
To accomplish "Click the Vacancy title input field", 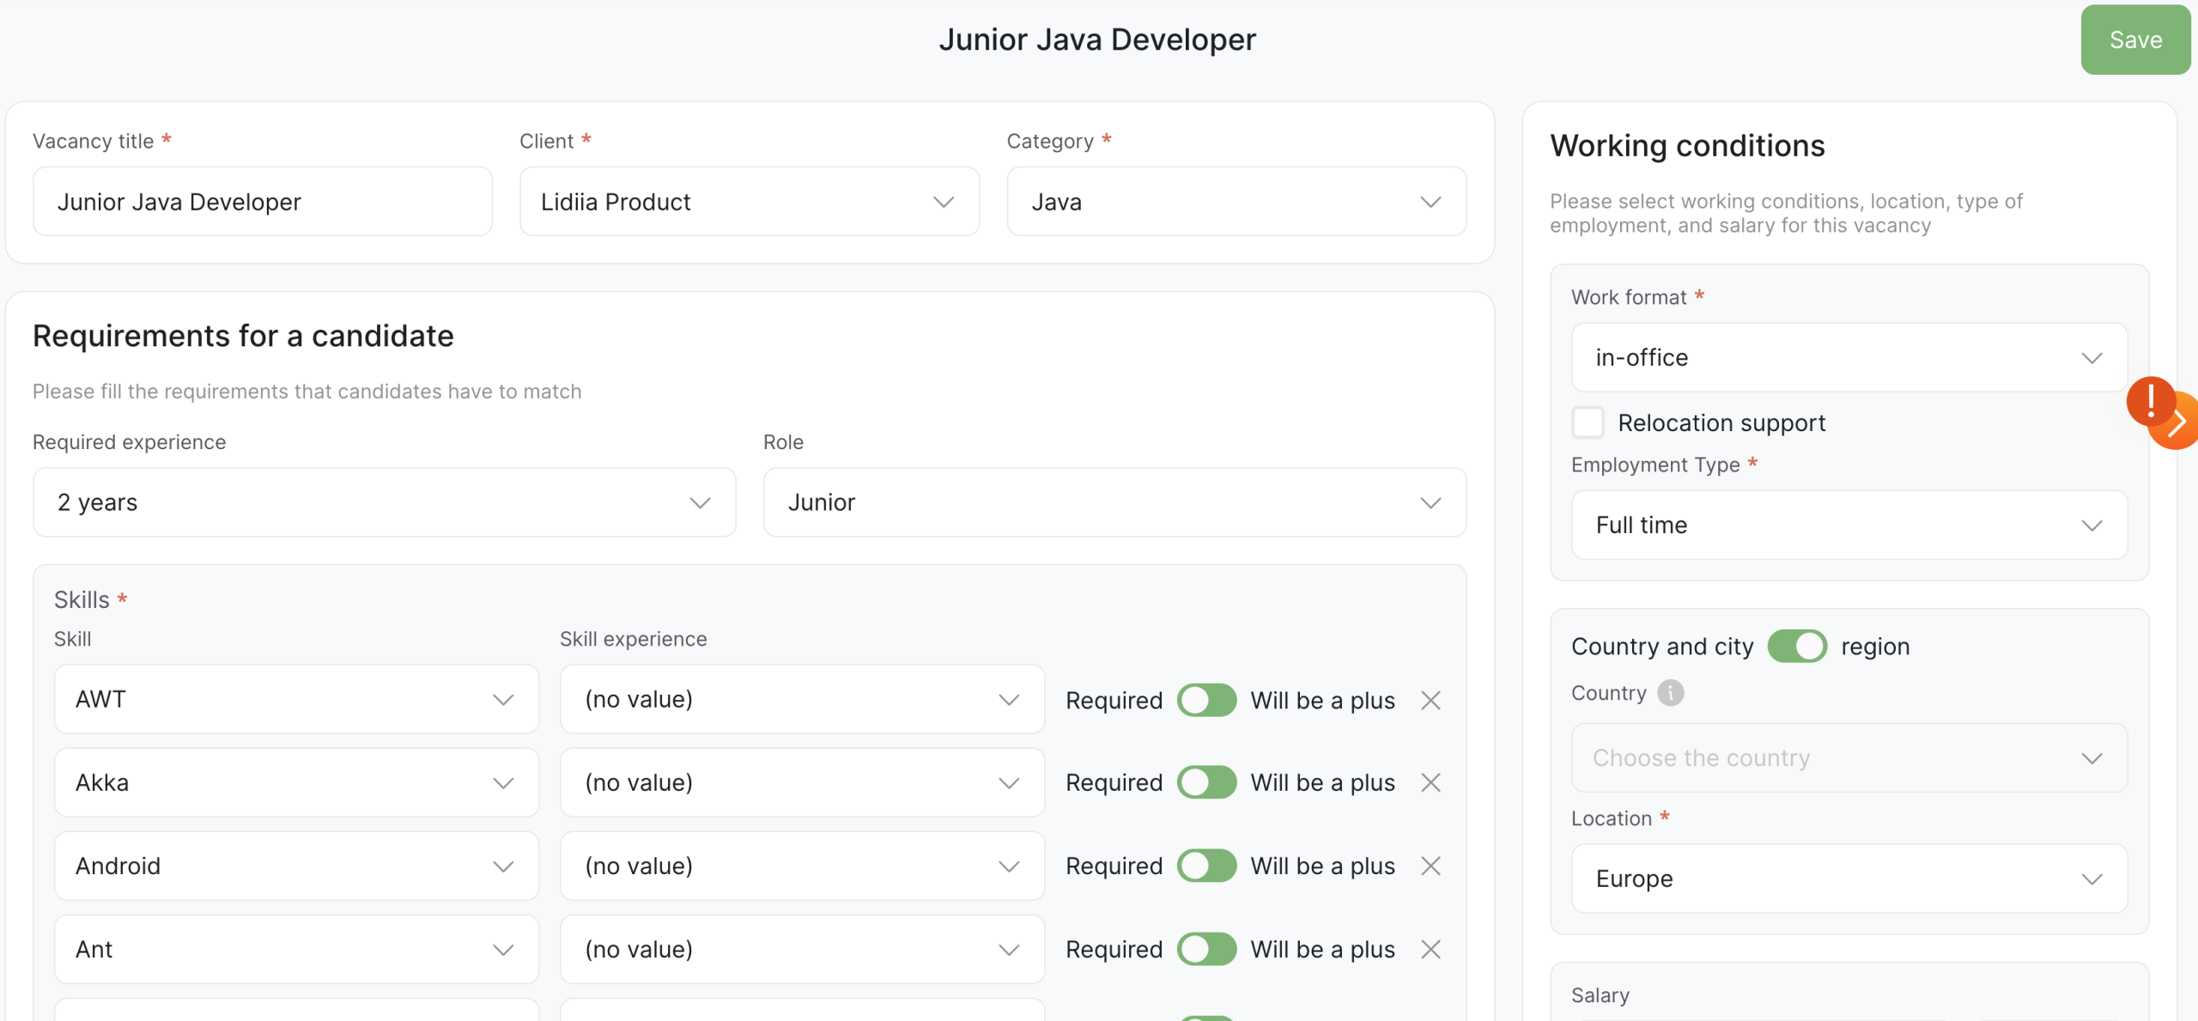I will pos(262,202).
